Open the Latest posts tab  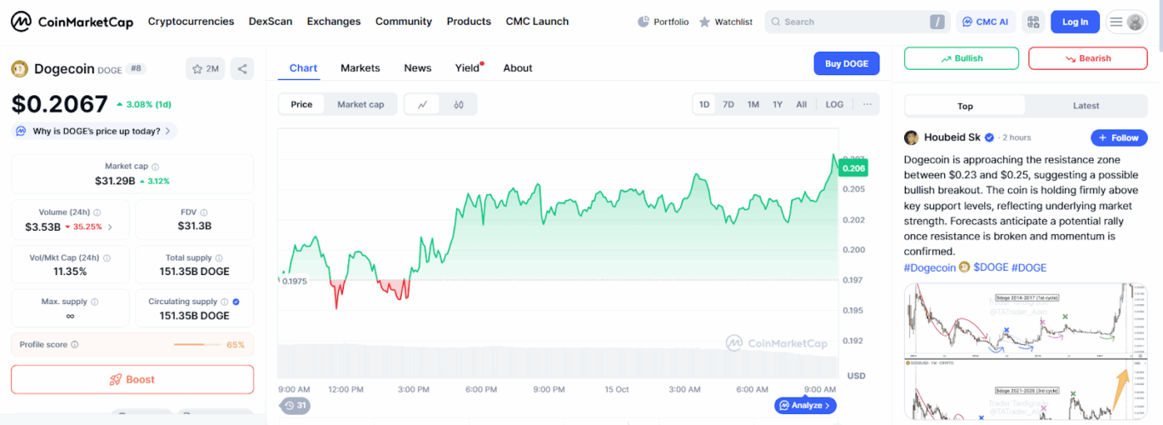[1086, 106]
